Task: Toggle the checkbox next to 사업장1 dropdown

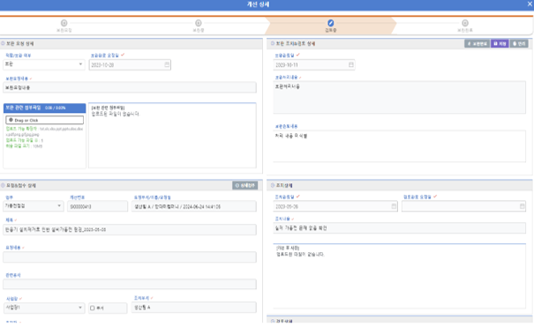Action: 93,308
